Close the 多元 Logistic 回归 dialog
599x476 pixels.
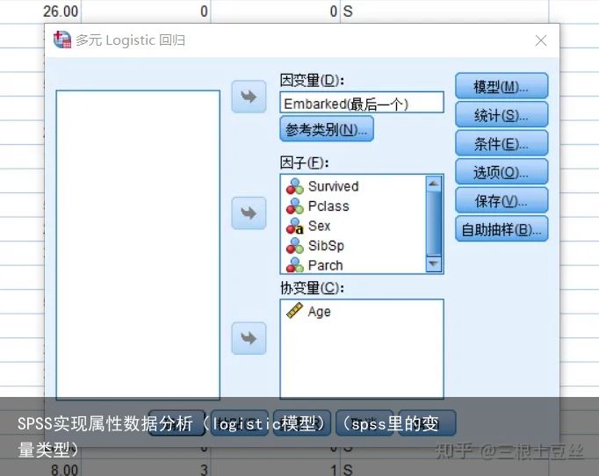tap(541, 40)
